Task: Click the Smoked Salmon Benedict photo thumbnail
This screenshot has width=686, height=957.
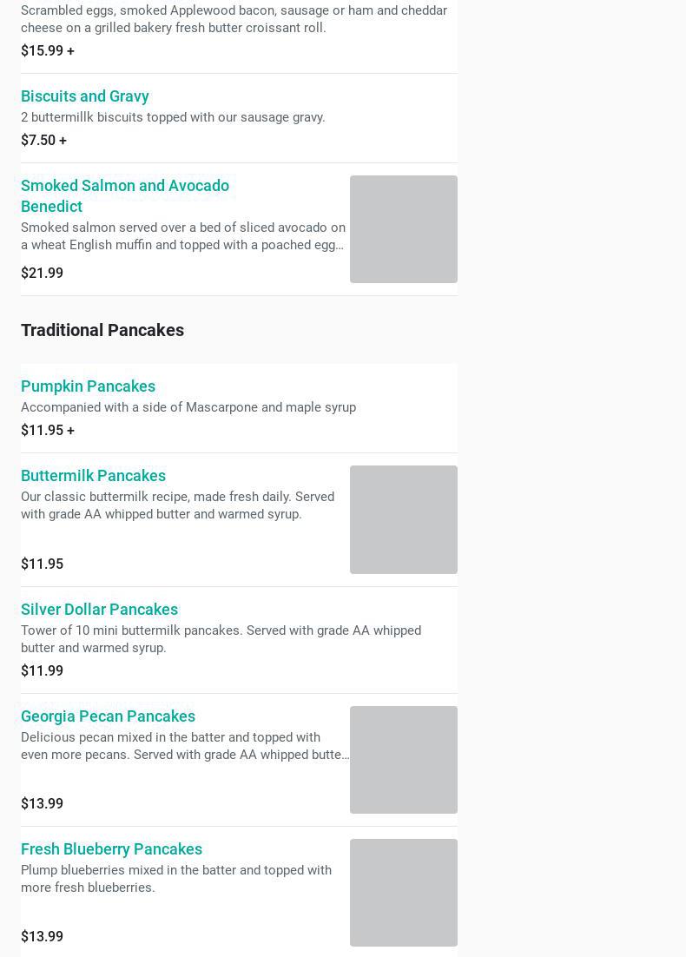Action: click(403, 229)
